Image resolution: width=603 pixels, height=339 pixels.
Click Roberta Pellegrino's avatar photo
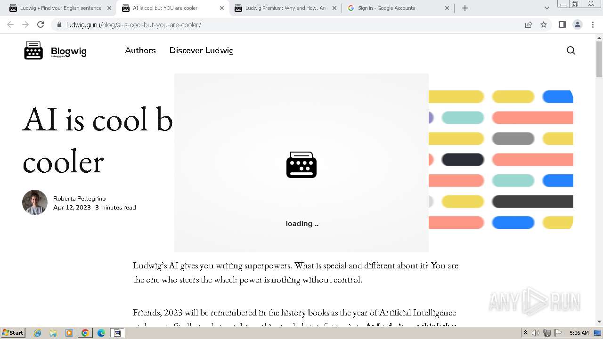35,202
